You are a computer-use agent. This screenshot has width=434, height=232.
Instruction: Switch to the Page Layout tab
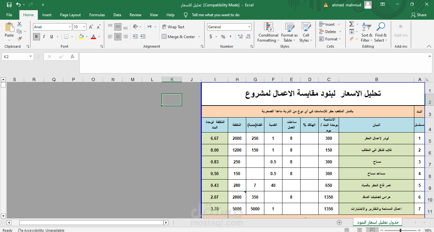(70, 15)
